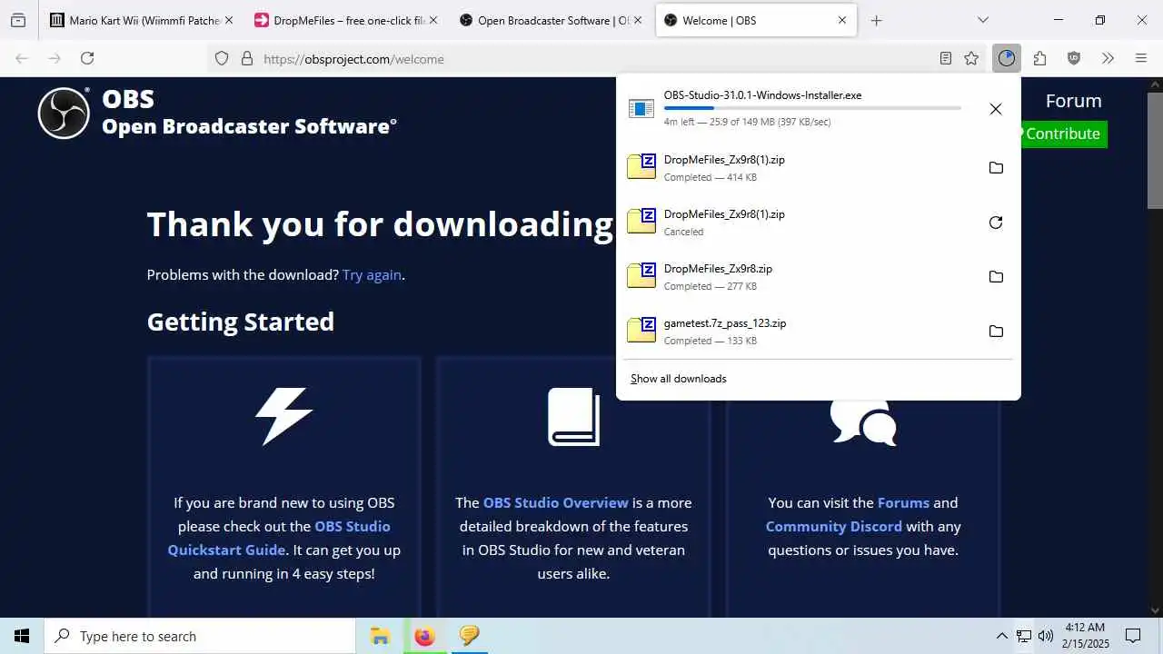The width and height of the screenshot is (1163, 654).
Task: Open the network status tray icon
Action: coord(1024,636)
